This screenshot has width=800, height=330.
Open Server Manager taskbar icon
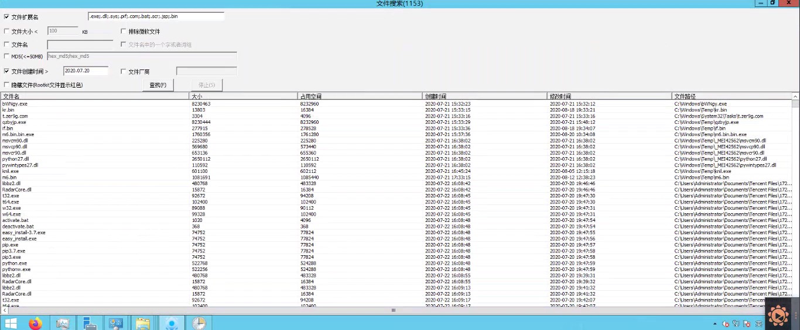89,323
